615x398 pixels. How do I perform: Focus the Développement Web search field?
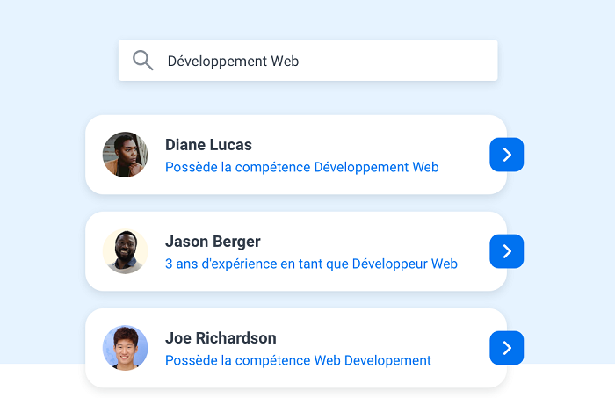pos(307,61)
